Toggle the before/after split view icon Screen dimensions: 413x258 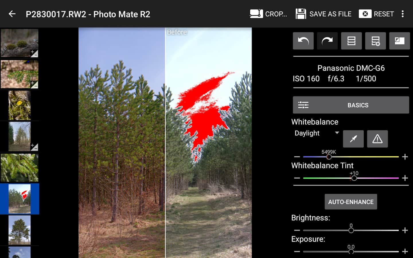click(400, 41)
